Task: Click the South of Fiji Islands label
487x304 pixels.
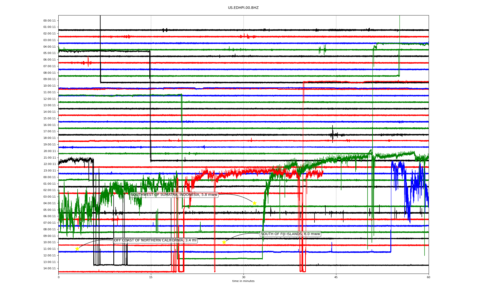Action: [x=290, y=234]
